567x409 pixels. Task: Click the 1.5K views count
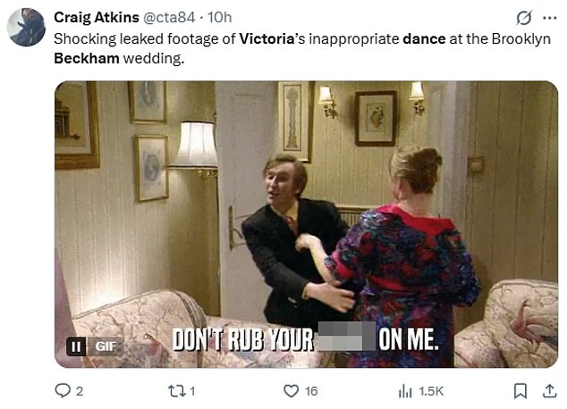pyautogui.click(x=430, y=390)
